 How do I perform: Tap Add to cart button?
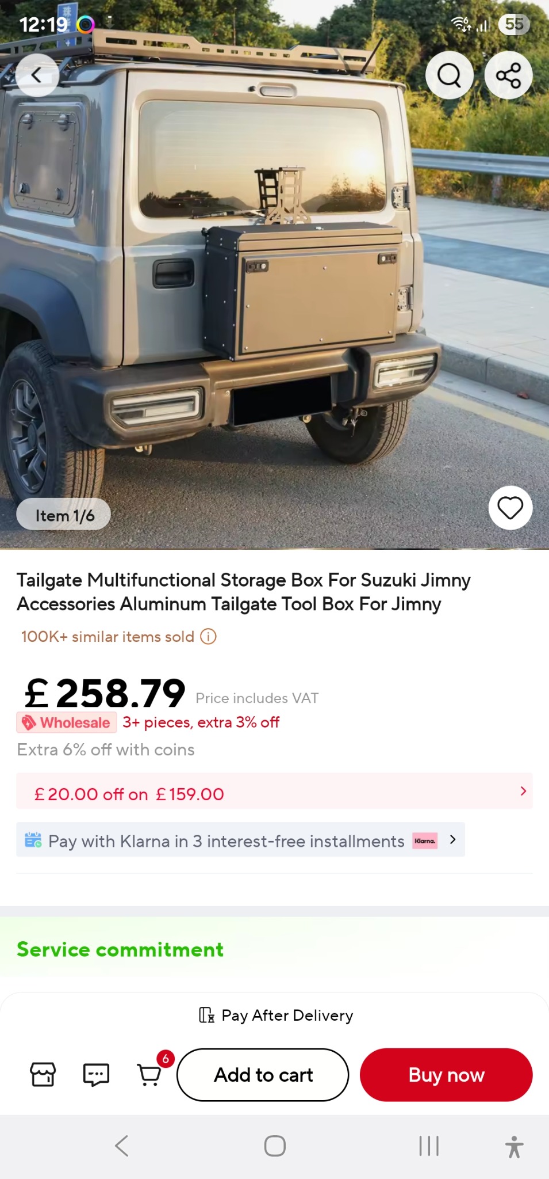click(x=263, y=1075)
